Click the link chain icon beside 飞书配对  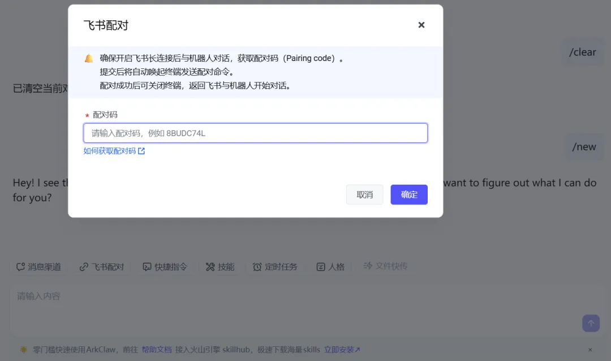(84, 267)
